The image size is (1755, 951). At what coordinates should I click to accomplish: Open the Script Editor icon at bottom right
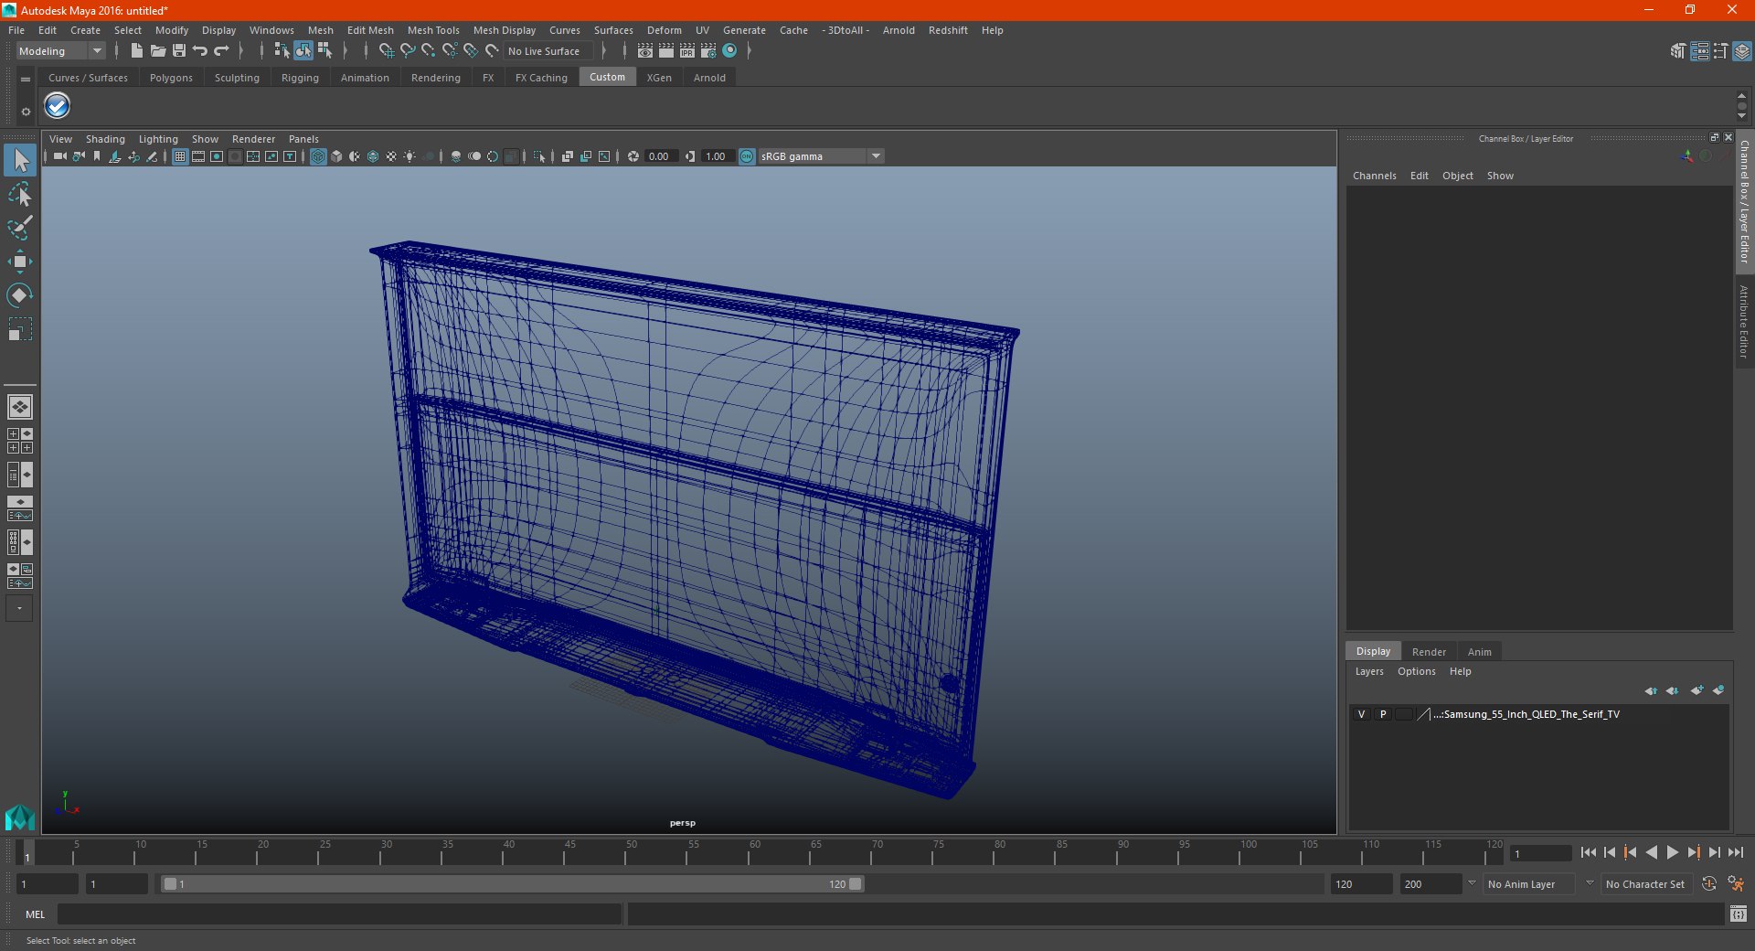click(1739, 914)
